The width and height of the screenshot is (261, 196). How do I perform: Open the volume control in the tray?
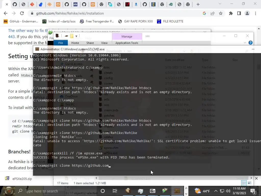tap(228, 191)
